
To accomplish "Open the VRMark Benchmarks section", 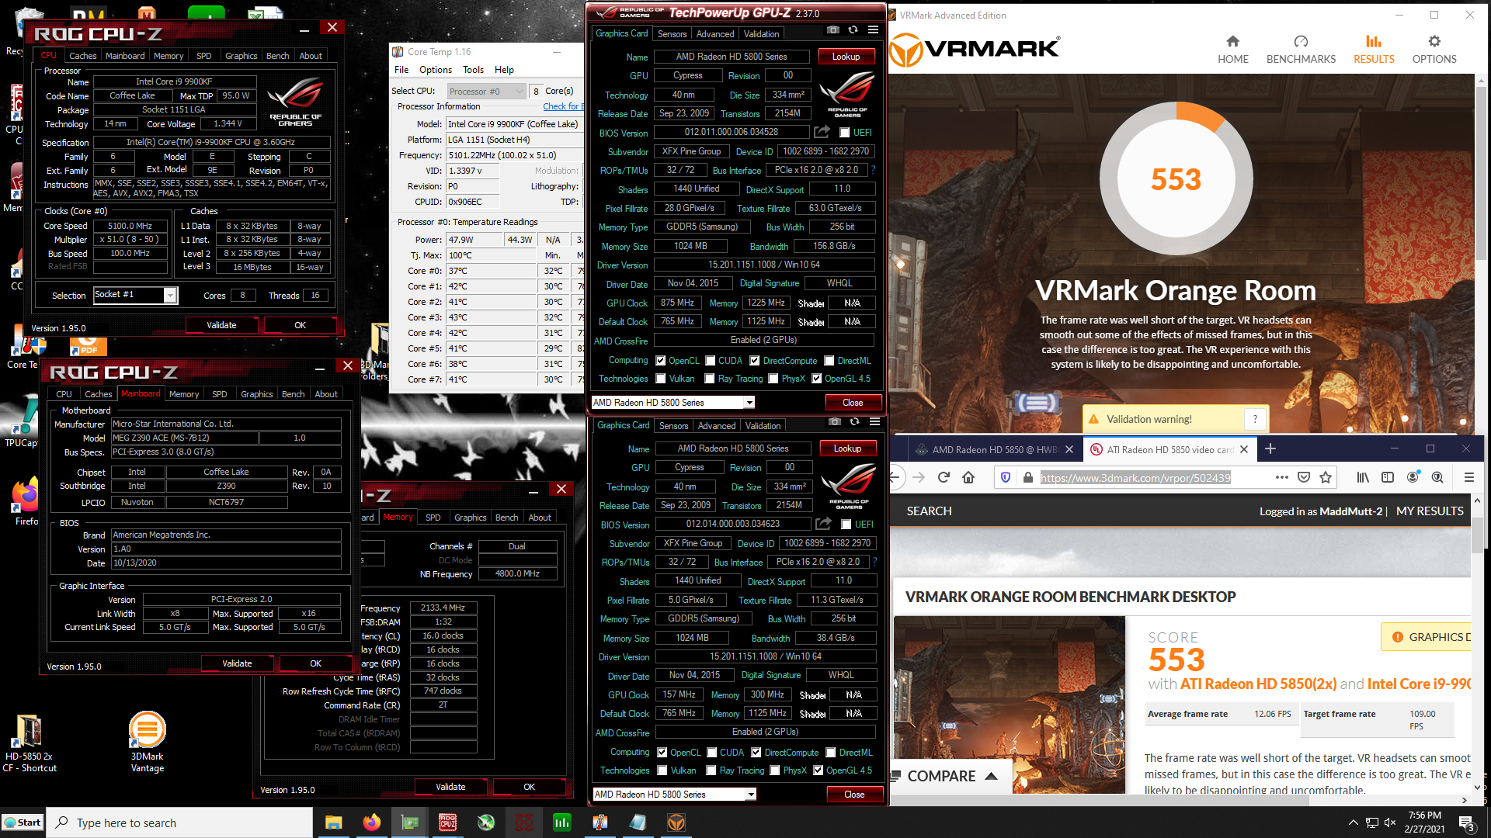I will coord(1301,50).
